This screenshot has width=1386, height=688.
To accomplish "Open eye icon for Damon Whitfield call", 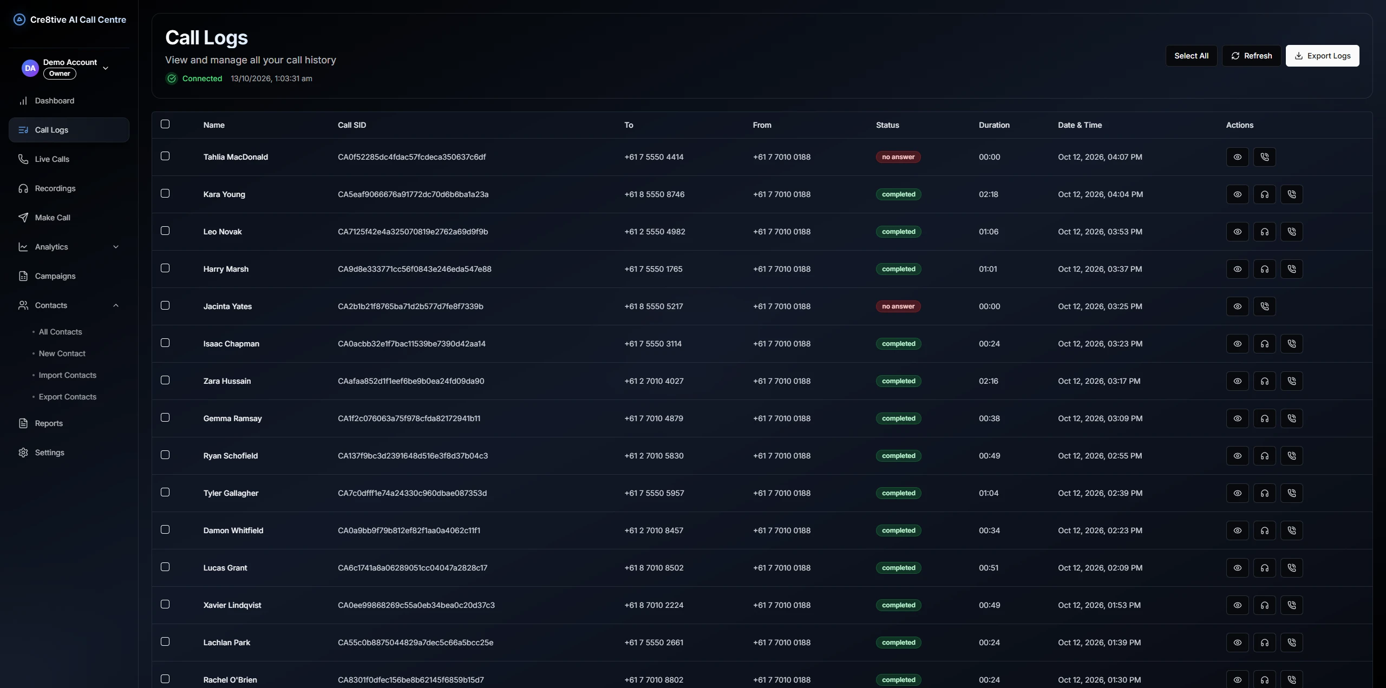I will [1237, 530].
